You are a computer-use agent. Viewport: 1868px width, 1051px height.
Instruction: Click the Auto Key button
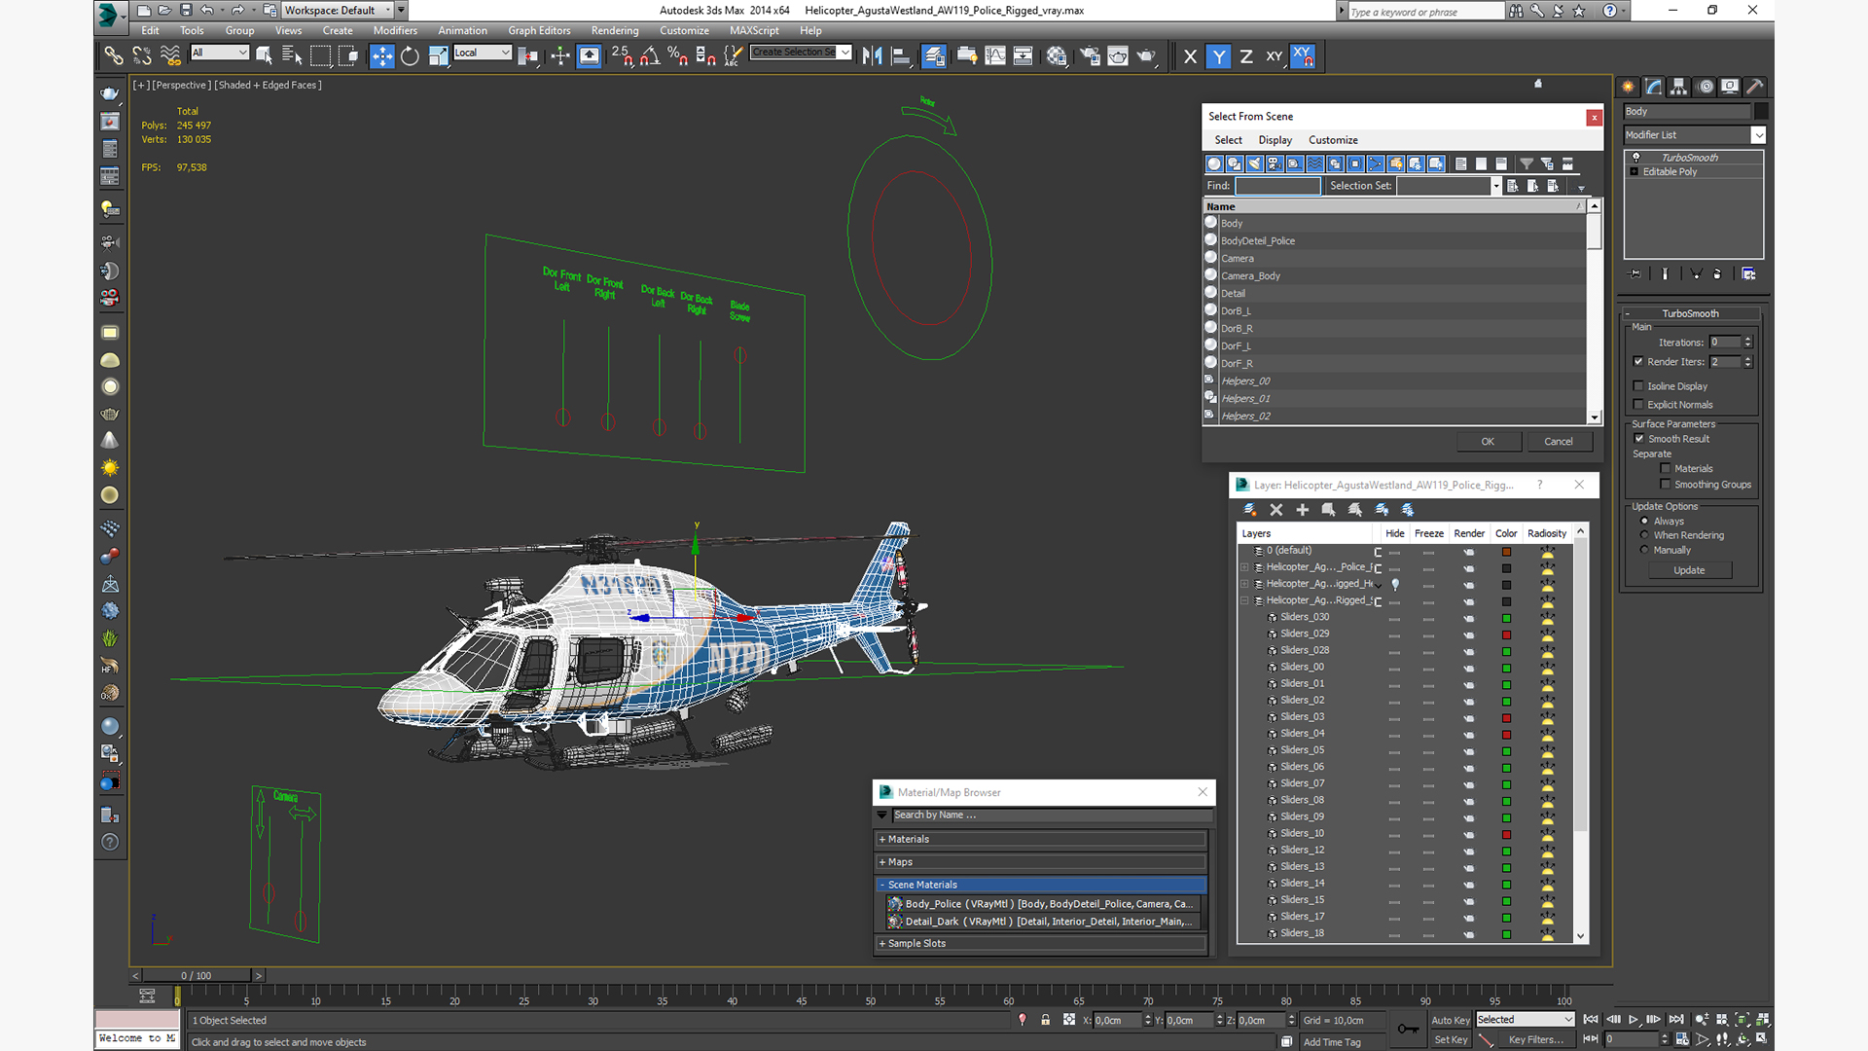1450,1021
